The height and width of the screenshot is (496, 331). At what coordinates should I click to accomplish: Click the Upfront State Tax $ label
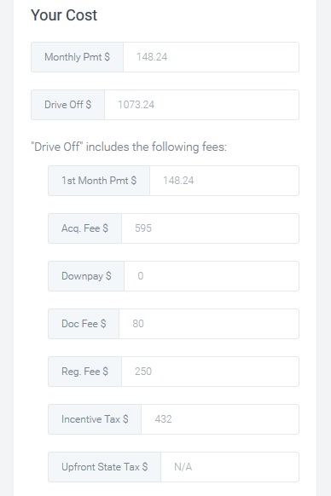[x=105, y=467]
